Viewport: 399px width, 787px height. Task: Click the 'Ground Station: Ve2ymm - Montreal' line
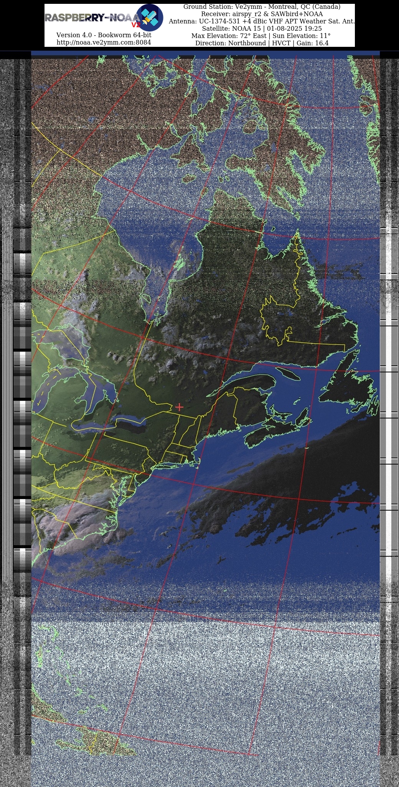tap(262, 7)
